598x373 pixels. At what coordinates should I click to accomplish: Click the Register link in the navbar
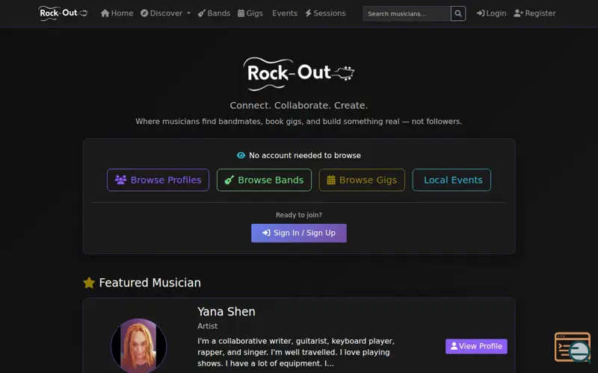click(x=534, y=13)
